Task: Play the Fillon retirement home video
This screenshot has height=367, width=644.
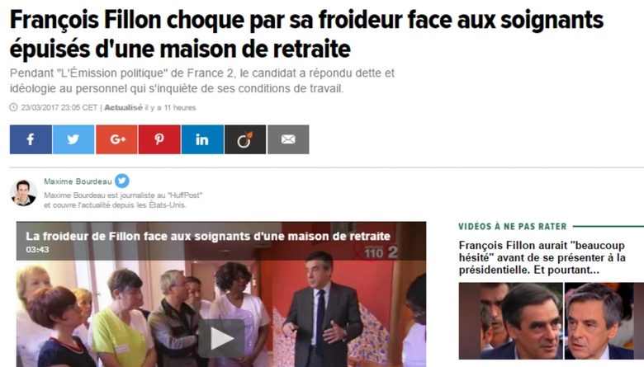Action: tap(222, 339)
